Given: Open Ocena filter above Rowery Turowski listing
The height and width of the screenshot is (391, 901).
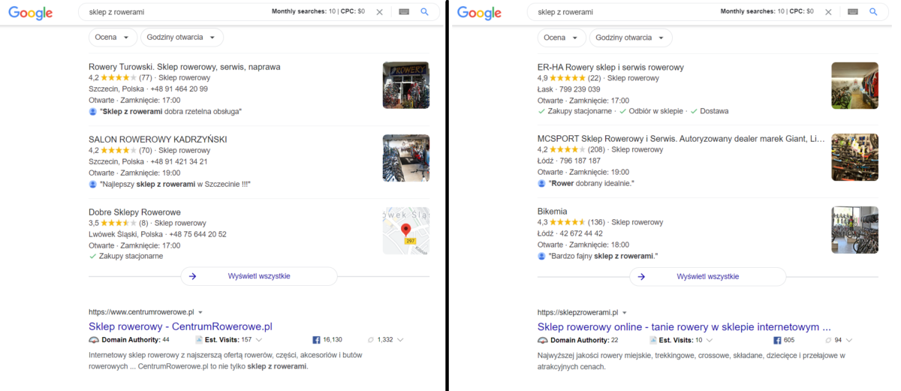Looking at the screenshot, I should click(113, 38).
